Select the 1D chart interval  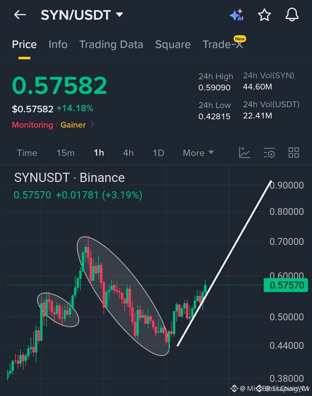(x=158, y=153)
